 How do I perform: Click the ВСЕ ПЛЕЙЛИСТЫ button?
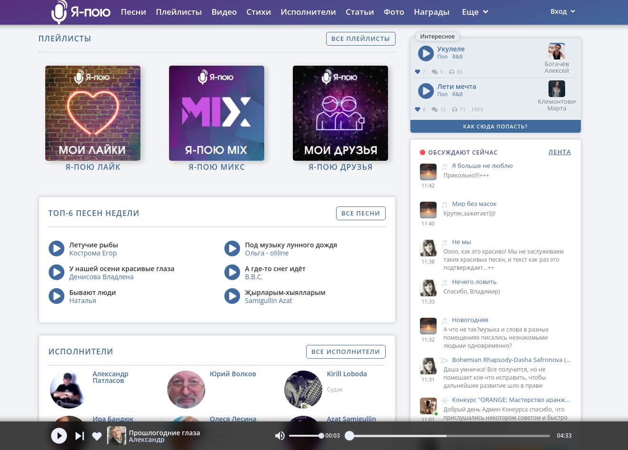coord(360,39)
